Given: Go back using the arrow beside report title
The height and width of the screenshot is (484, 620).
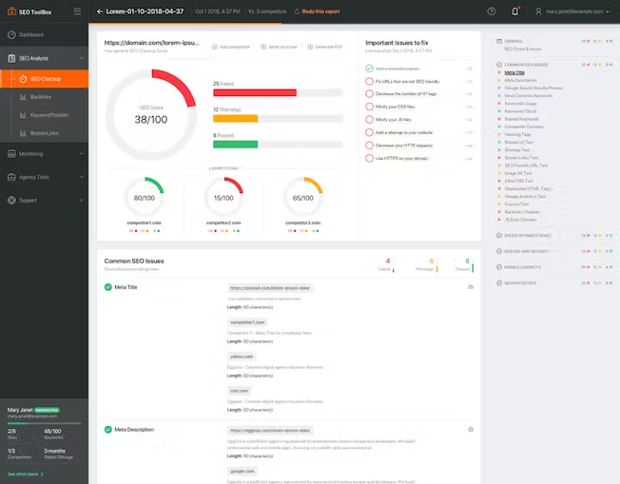Looking at the screenshot, I should [100, 11].
